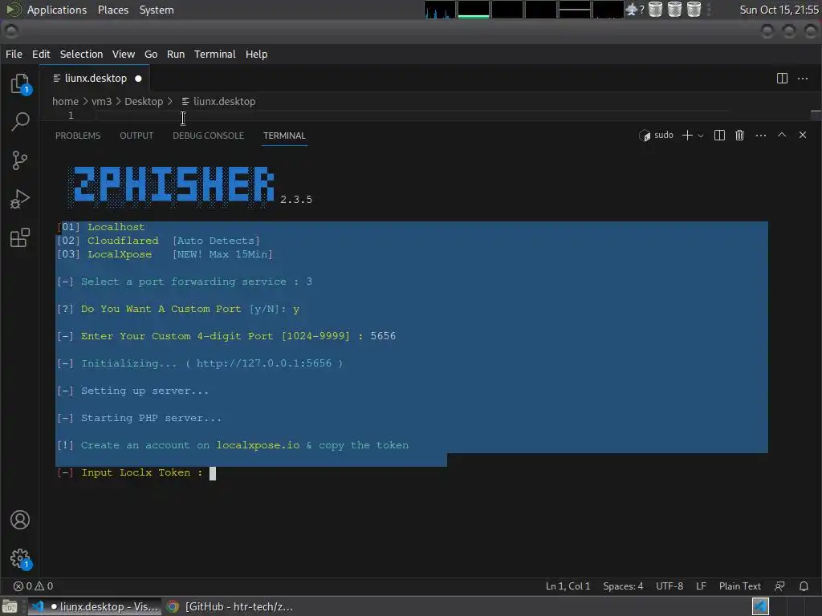The width and height of the screenshot is (822, 616).
Task: Open the Source Control view
Action: pyautogui.click(x=20, y=160)
